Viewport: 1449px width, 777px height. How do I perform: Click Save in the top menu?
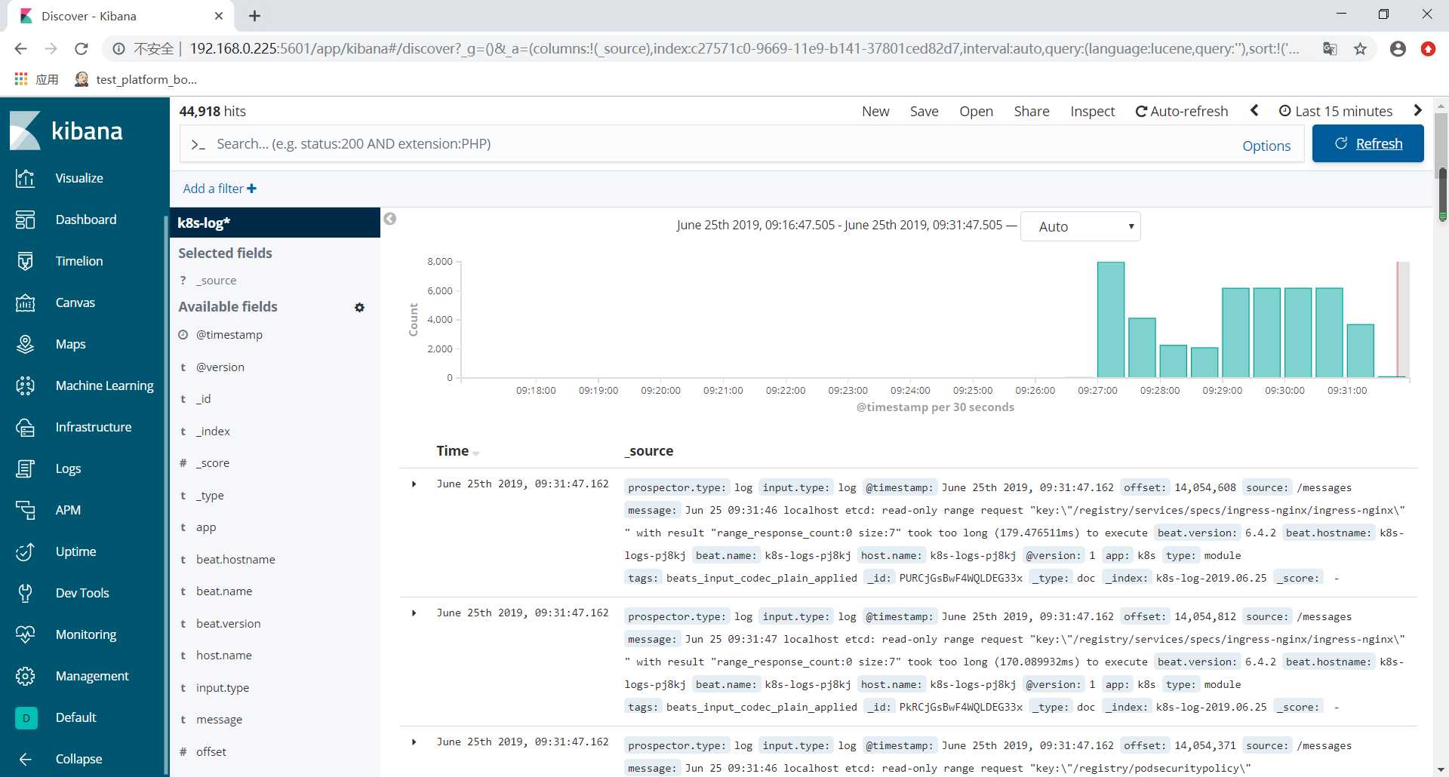(924, 111)
